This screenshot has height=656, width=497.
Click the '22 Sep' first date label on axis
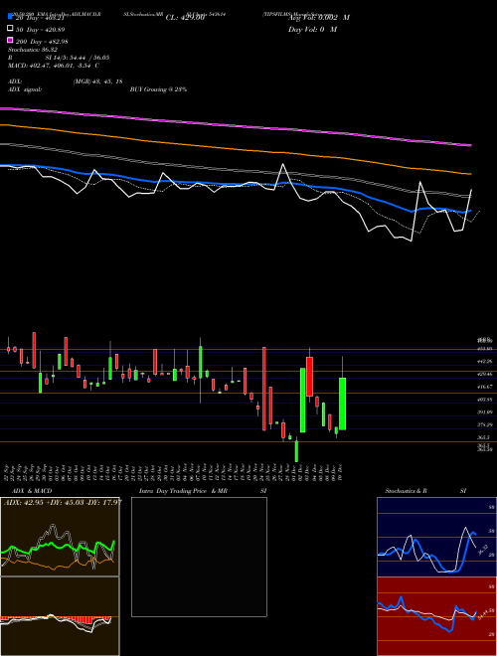(8, 472)
